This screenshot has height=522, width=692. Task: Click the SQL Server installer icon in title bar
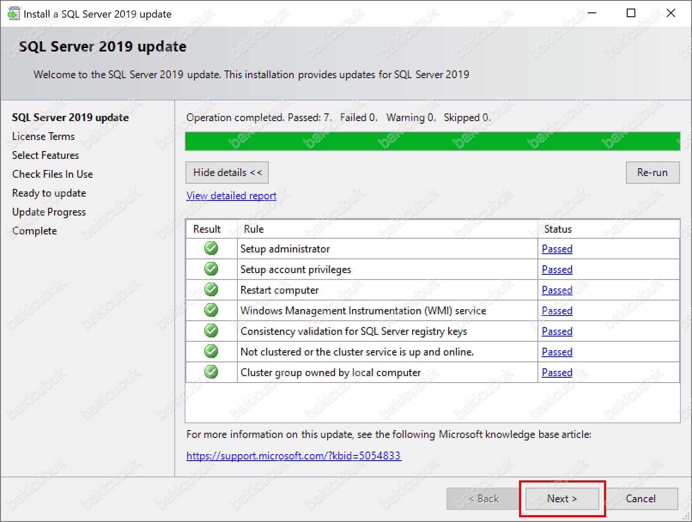tap(13, 14)
